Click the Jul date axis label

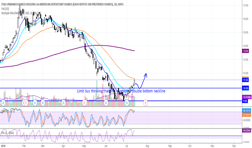coord(127,146)
